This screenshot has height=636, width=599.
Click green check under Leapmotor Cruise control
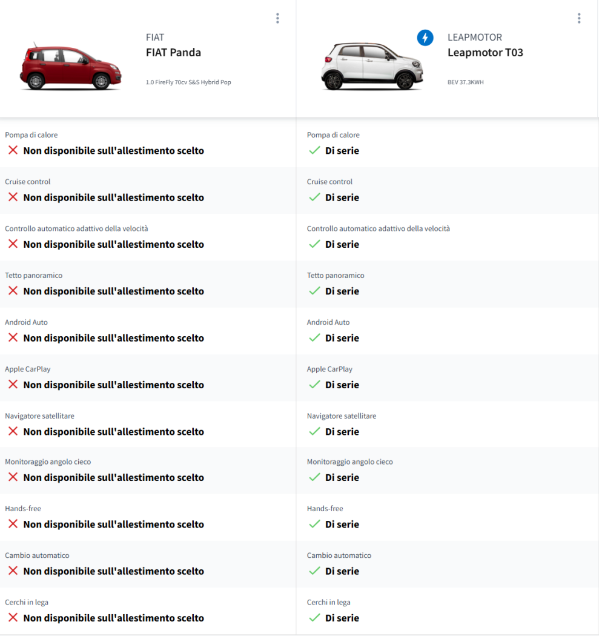[x=314, y=197]
